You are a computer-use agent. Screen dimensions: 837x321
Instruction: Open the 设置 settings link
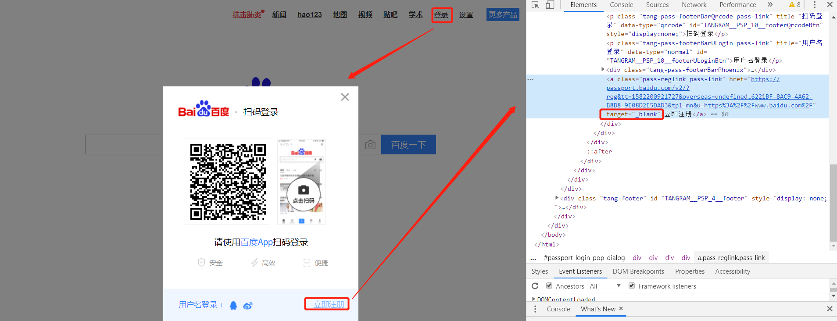(466, 15)
